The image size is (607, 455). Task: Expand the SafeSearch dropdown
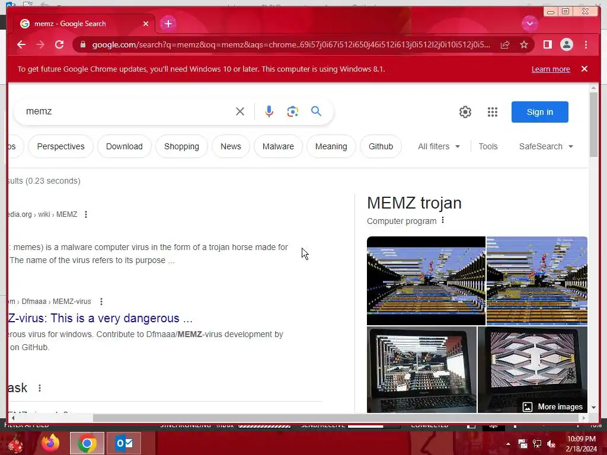tap(546, 146)
